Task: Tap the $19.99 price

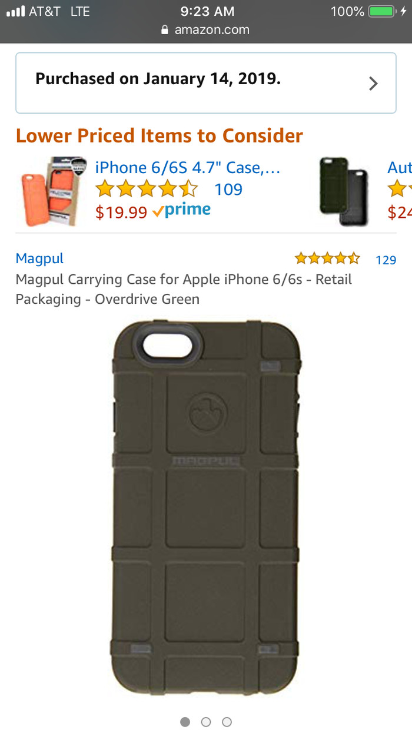Action: pyautogui.click(x=121, y=212)
